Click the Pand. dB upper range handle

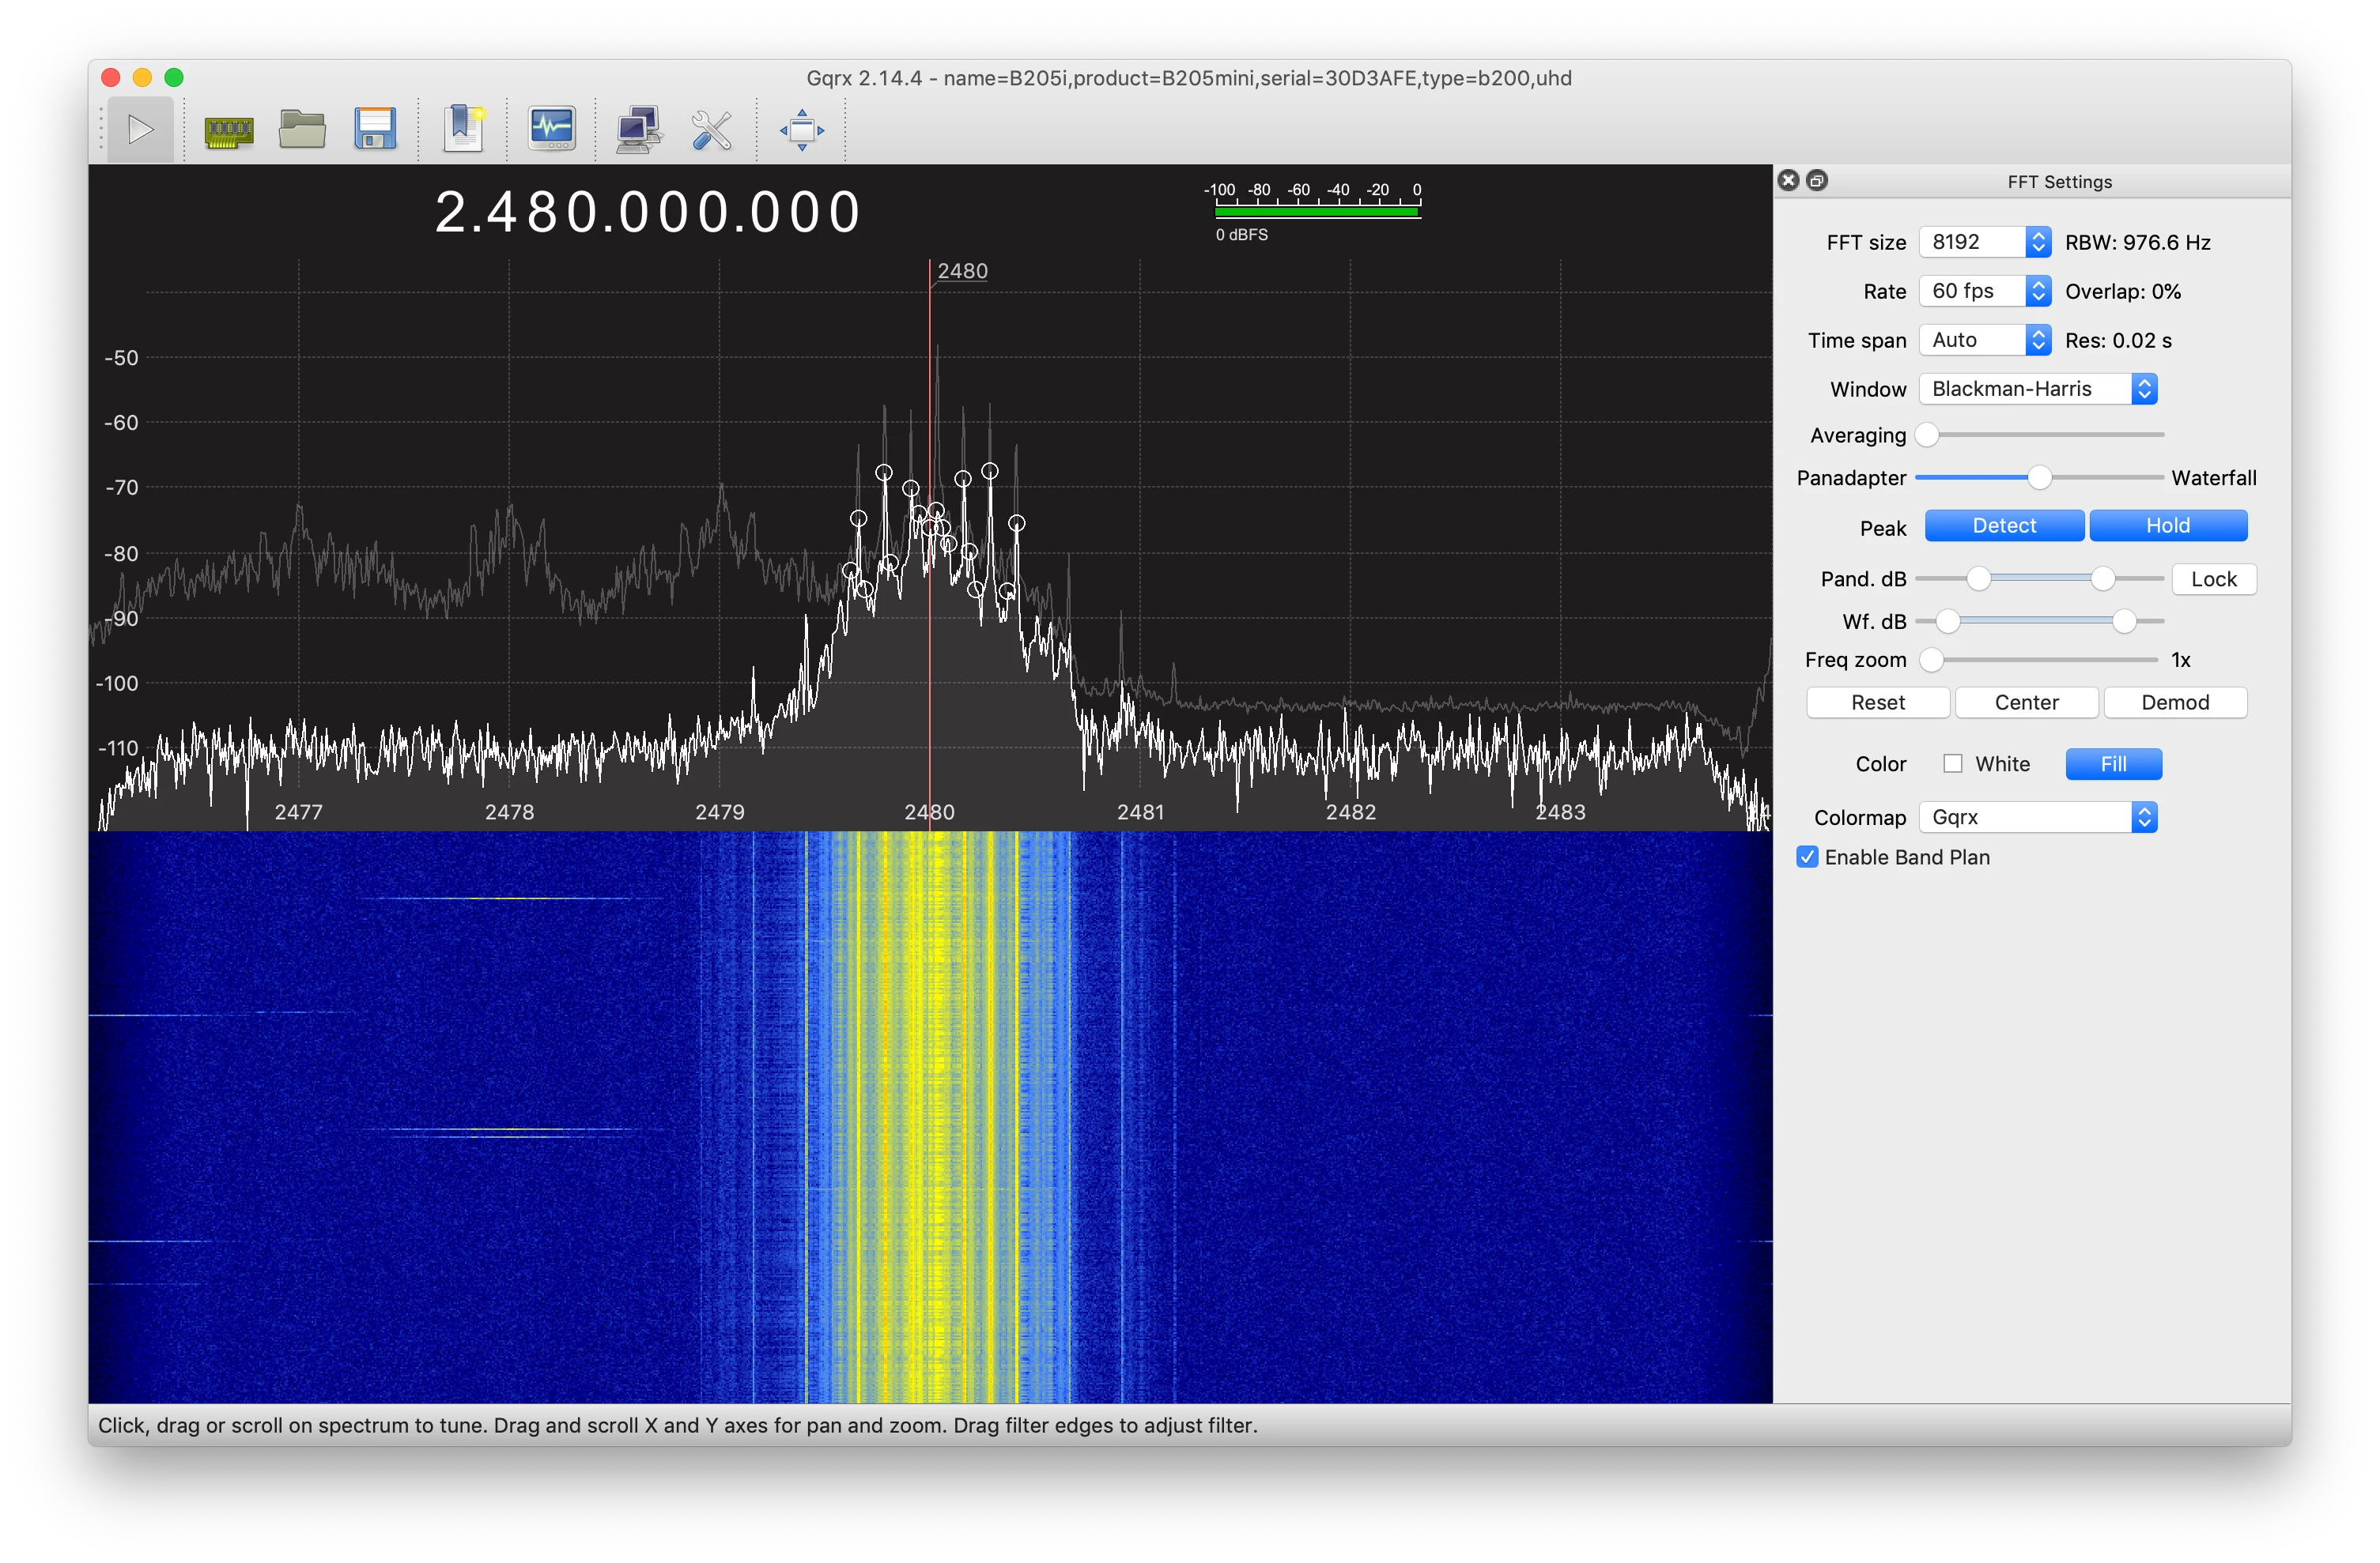pyautogui.click(x=2102, y=578)
